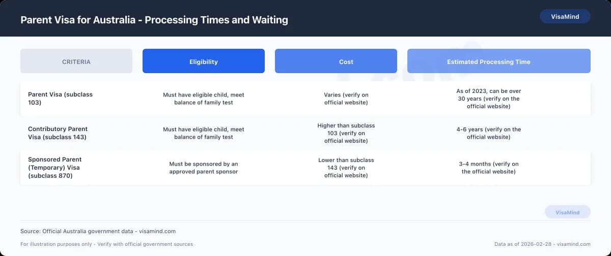Select the CRITERIA column header
The height and width of the screenshot is (256, 611).
tap(76, 61)
